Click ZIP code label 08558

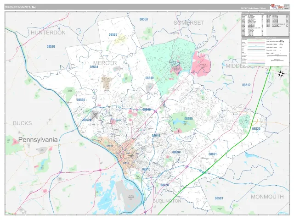tap(144, 19)
